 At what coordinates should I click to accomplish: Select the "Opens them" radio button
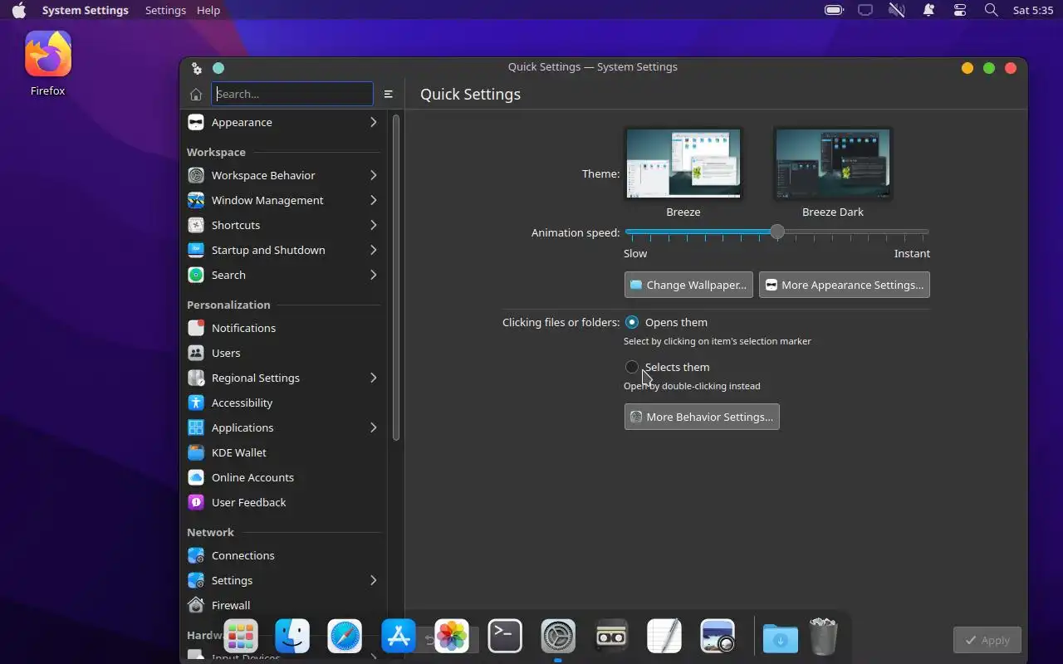coord(632,322)
